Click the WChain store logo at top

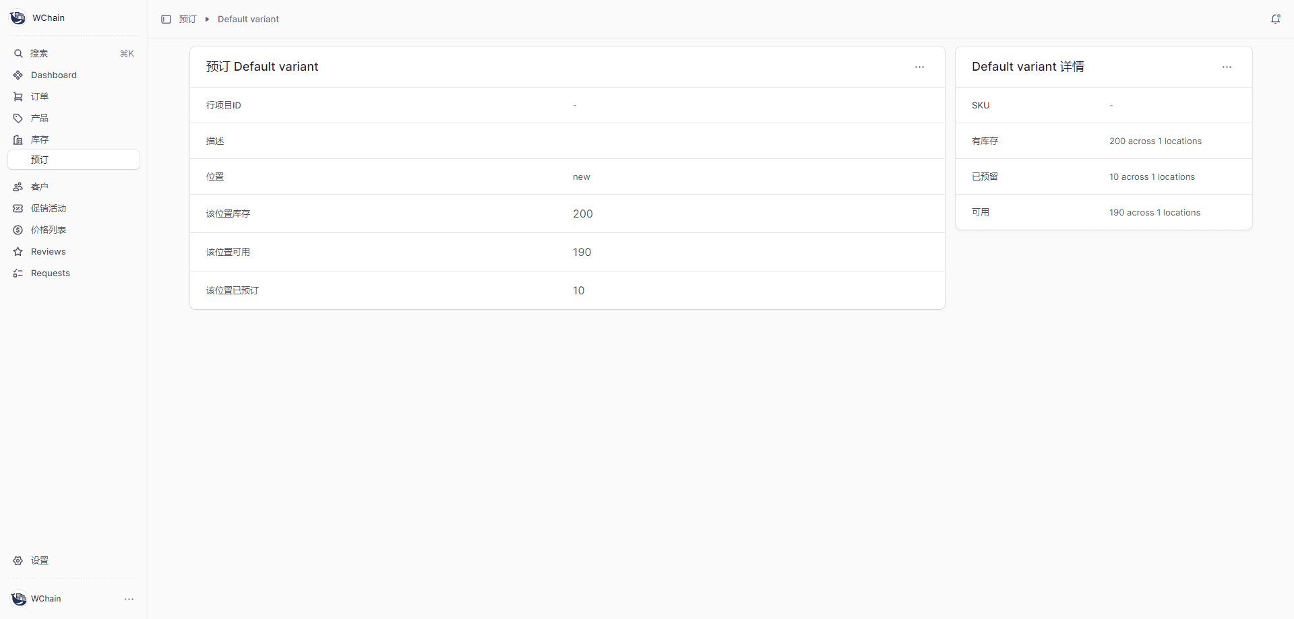tap(18, 18)
